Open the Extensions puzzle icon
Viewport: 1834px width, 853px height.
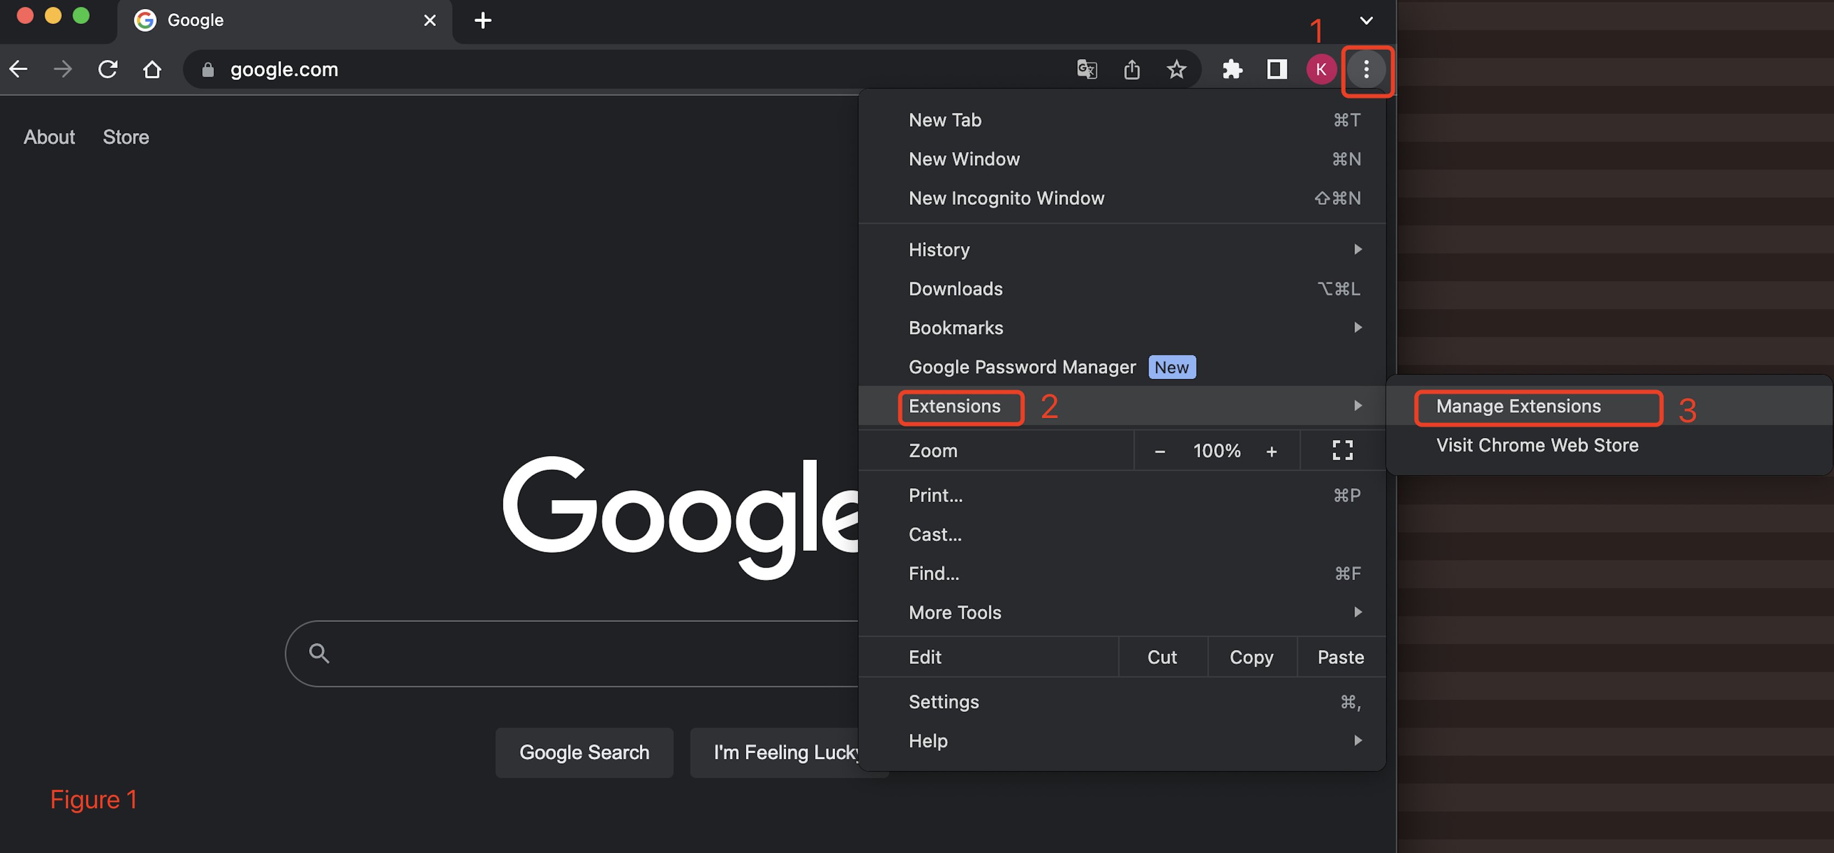1232,69
